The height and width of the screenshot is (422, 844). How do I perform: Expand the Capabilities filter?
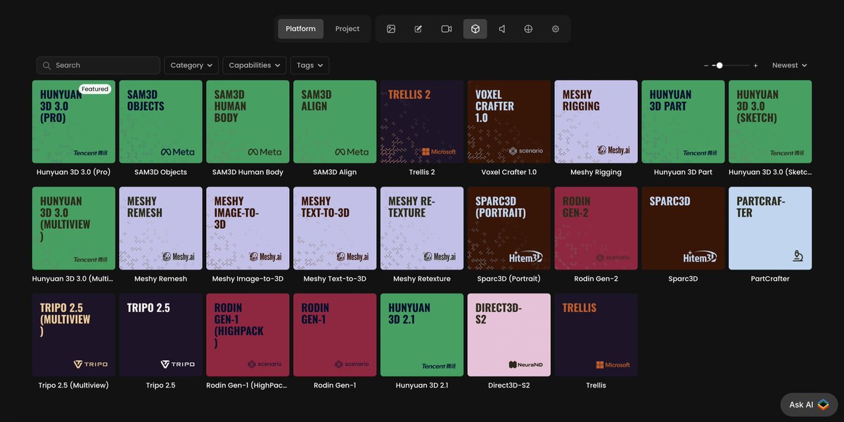click(x=254, y=65)
